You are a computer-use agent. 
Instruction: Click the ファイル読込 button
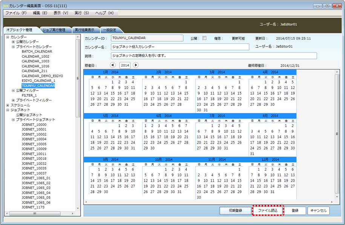pyautogui.click(x=267, y=211)
